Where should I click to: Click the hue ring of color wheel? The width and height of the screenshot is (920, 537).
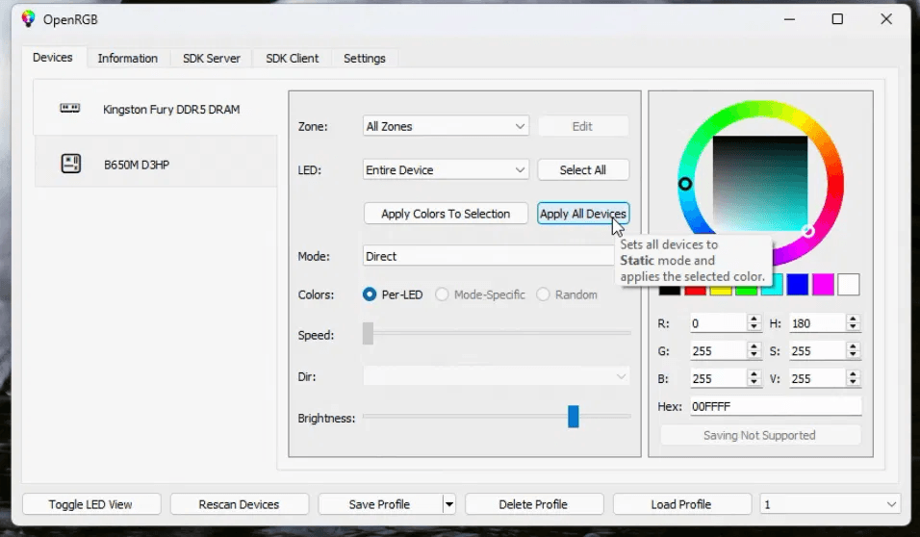(760, 110)
